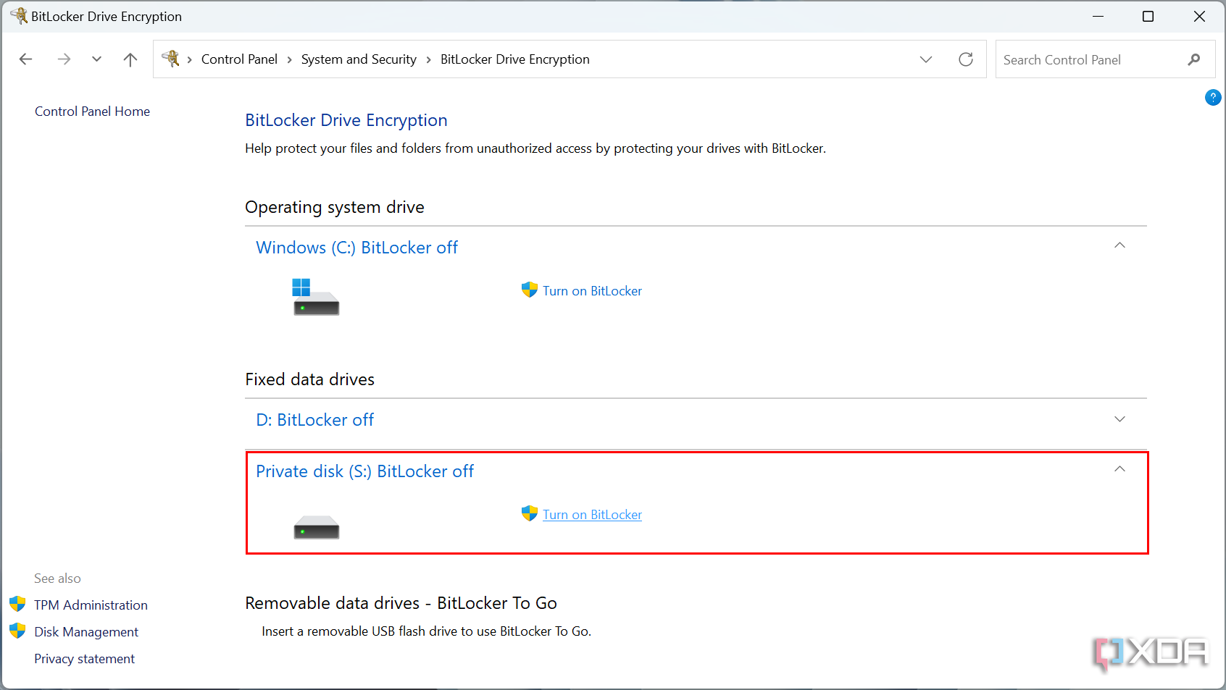This screenshot has width=1226, height=690.
Task: Click the D: BitLocker off heading
Action: [x=315, y=420]
